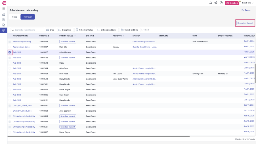Image resolution: width=256 pixels, height=144 pixels.
Task: Open the Approve team demo availability link
Action: [x=21, y=47]
